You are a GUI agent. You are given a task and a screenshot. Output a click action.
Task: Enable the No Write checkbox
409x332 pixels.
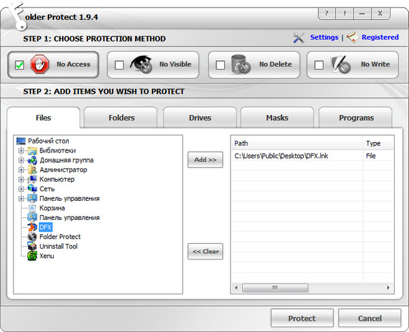[319, 65]
